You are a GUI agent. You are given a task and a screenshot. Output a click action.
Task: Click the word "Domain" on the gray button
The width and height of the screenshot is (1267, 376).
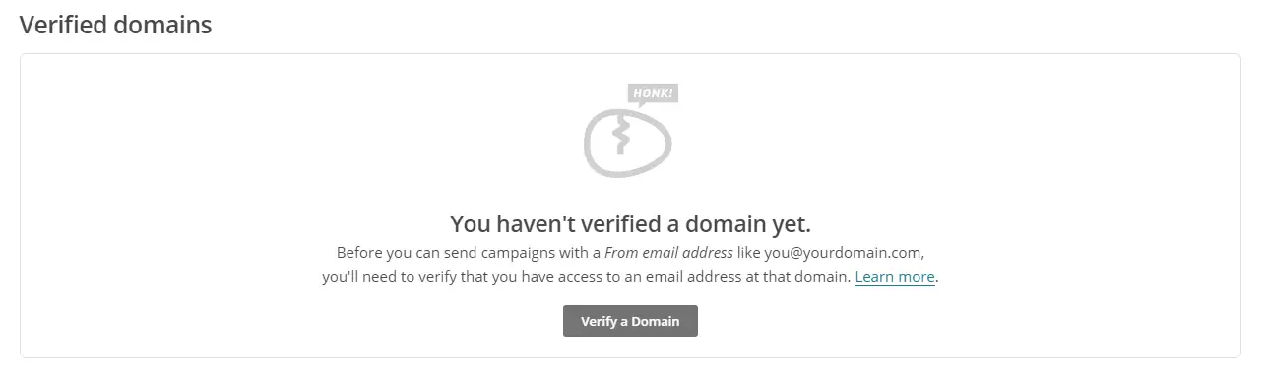[656, 321]
